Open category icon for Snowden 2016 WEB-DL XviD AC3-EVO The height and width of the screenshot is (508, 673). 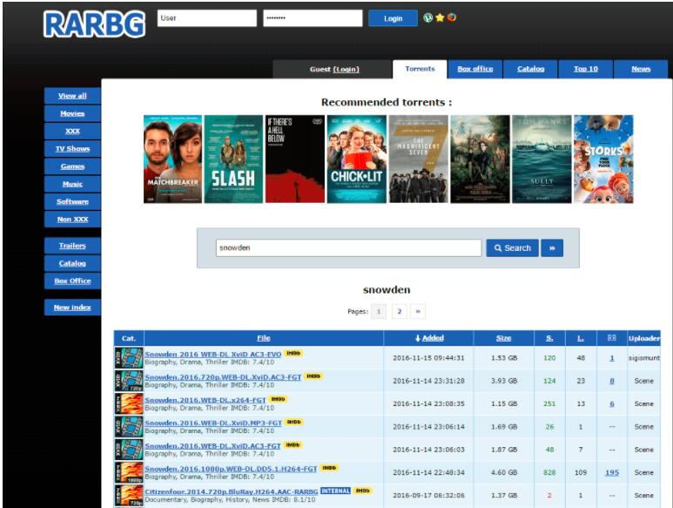(129, 358)
